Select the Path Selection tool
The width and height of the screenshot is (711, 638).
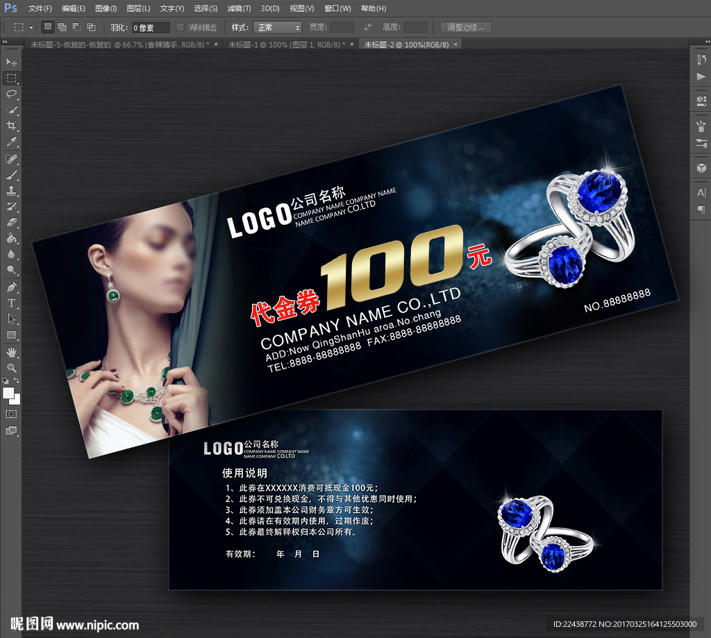point(11,319)
